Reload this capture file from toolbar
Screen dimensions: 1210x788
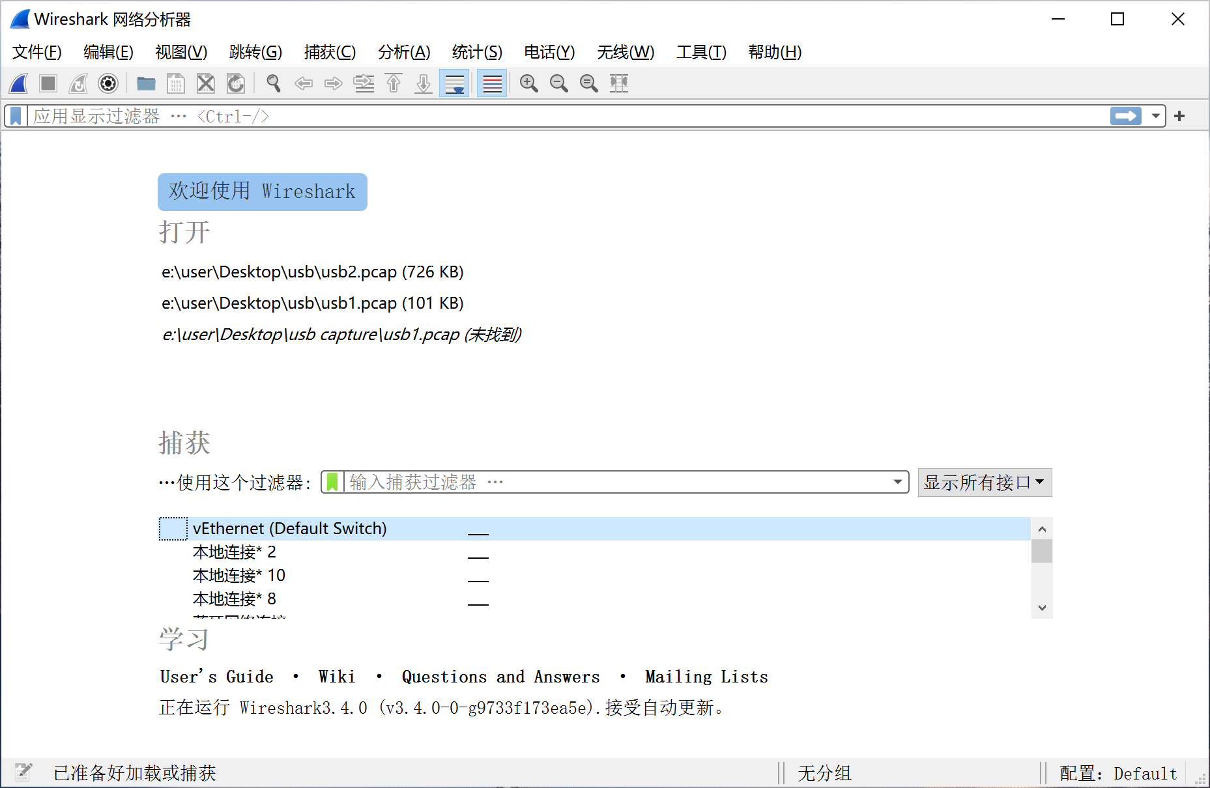pyautogui.click(x=236, y=83)
